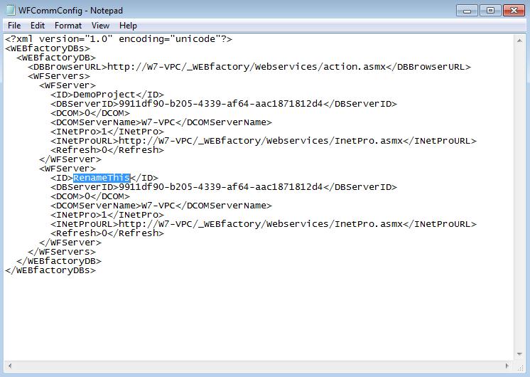Maximize the Notepad window

point(490,10)
